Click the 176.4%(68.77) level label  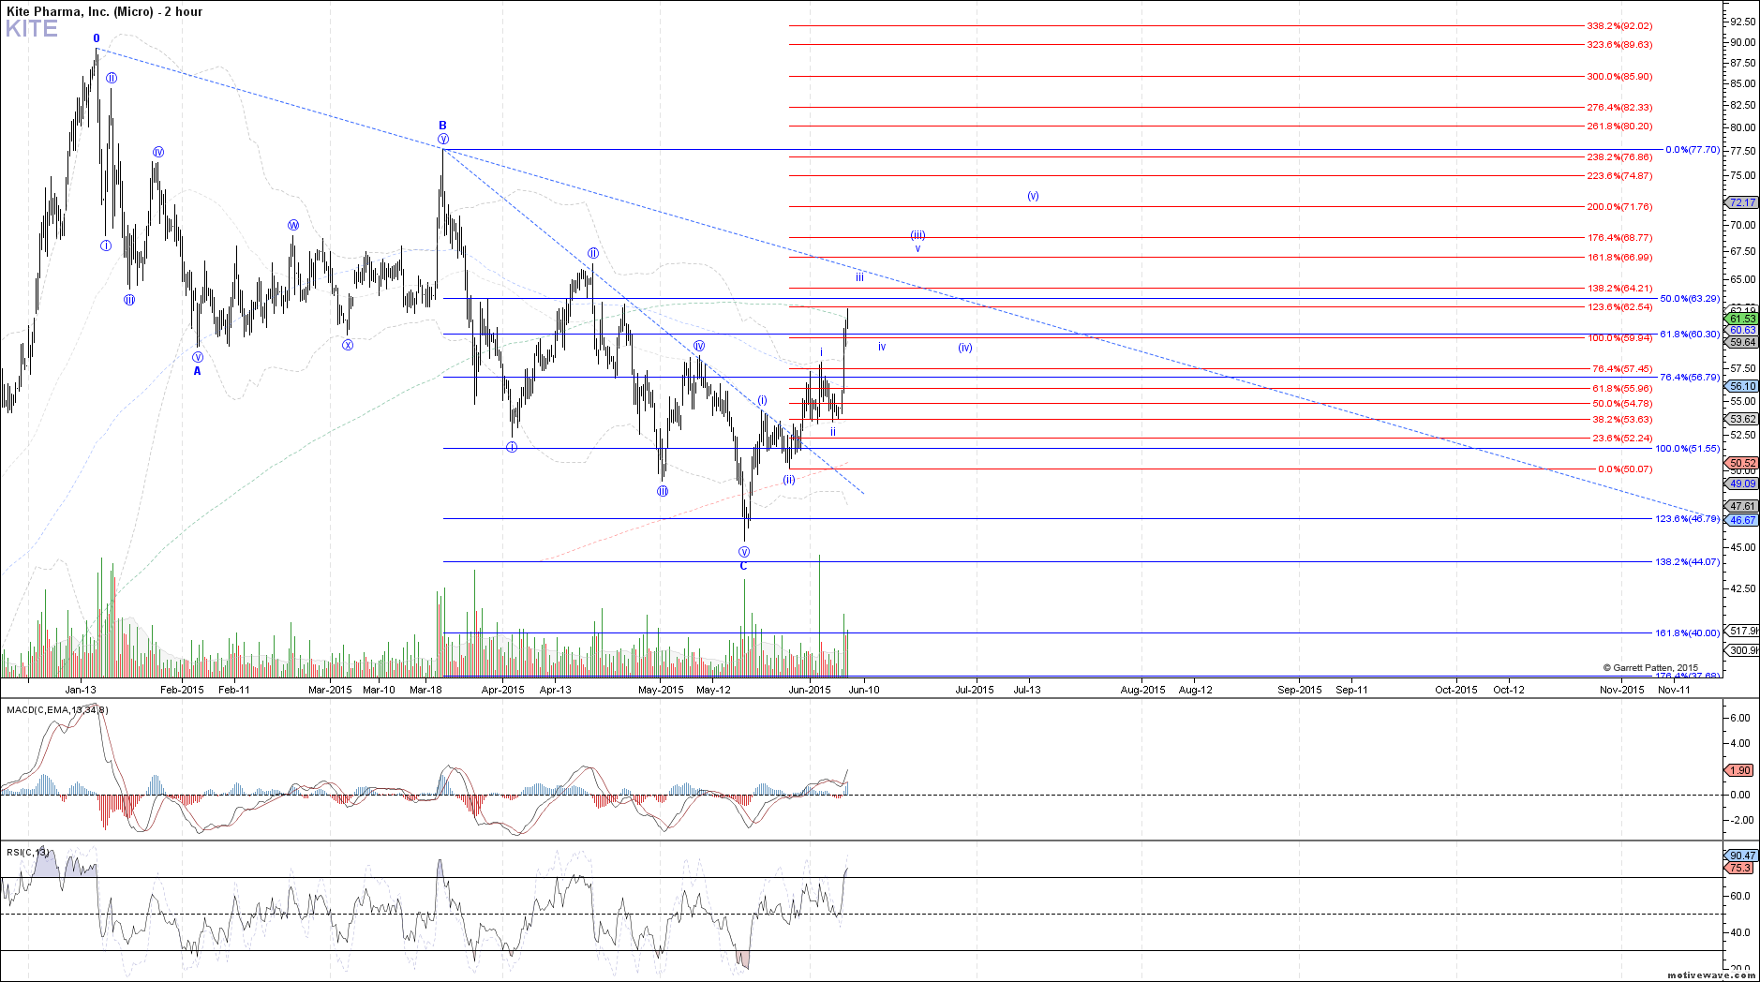tap(1619, 238)
